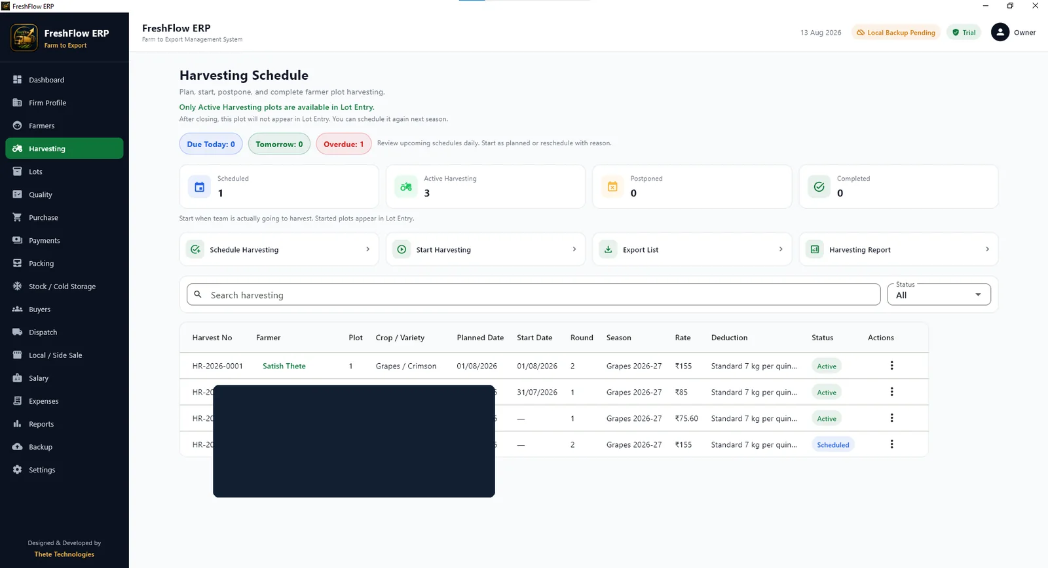This screenshot has width=1048, height=568.
Task: Open the Dashboard page in sidebar
Action: (x=64, y=80)
